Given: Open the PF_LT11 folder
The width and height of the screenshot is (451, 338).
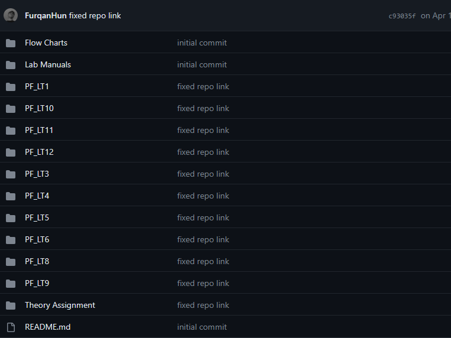Looking at the screenshot, I should point(39,130).
